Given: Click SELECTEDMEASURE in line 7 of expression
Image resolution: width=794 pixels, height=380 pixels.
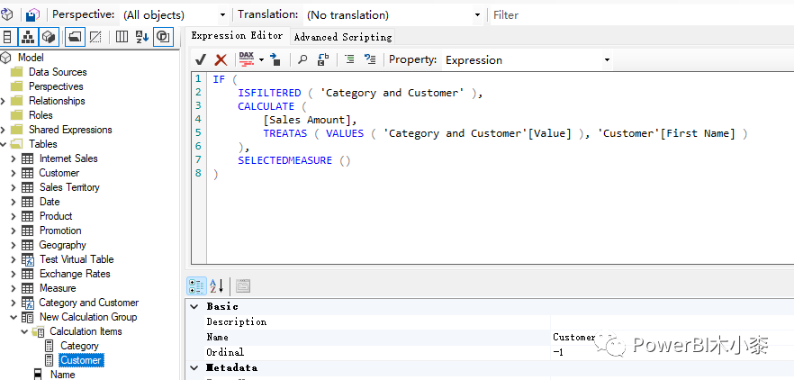Looking at the screenshot, I should pos(285,160).
